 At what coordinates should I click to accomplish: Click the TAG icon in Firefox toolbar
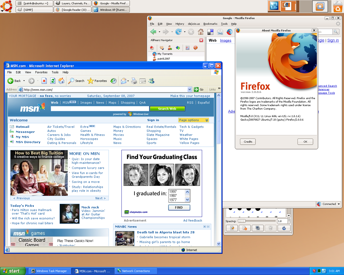pos(220,32)
